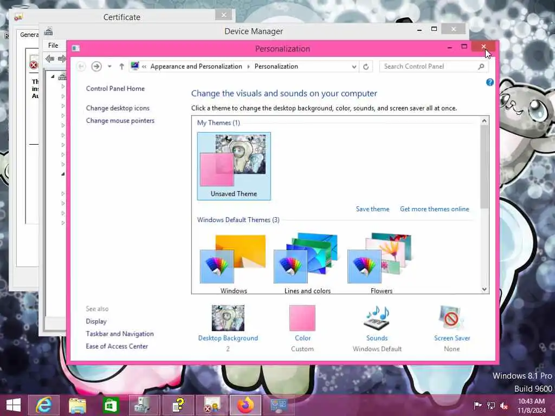This screenshot has width=555, height=416.
Task: Click Get more themes online link
Action: (x=434, y=209)
